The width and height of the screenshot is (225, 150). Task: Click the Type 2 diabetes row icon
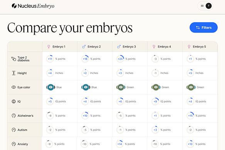[x=13, y=59]
